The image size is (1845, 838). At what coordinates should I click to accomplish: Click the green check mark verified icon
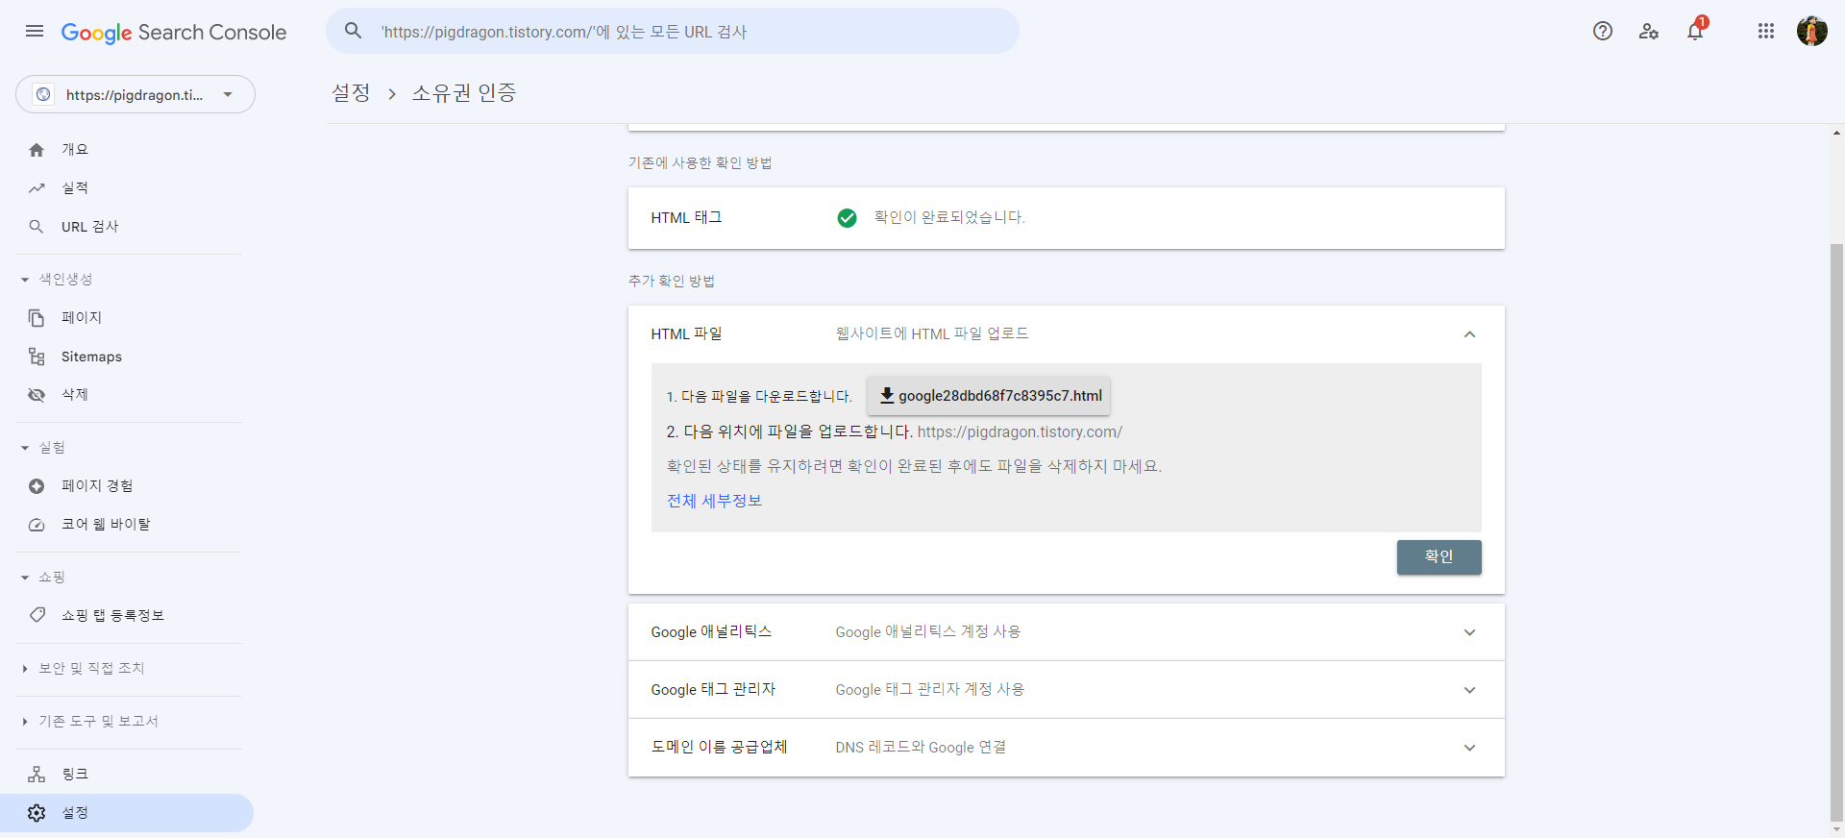[847, 218]
